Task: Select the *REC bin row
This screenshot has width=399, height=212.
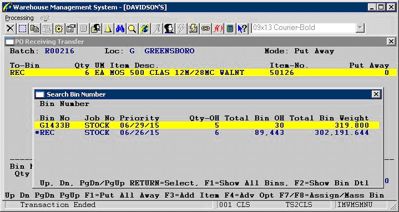Action: [x=206, y=132]
